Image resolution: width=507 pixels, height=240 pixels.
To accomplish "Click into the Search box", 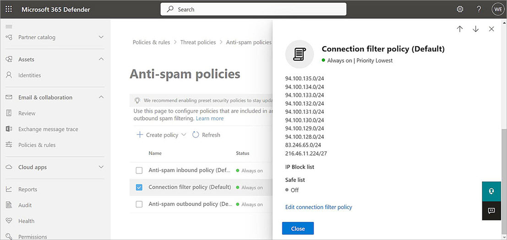I will (253, 9).
